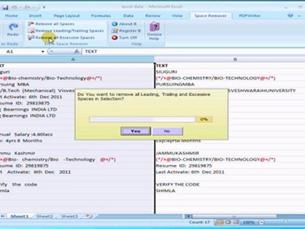
Task: Click column B cell SHIMLA
Action: [x=230, y=191]
